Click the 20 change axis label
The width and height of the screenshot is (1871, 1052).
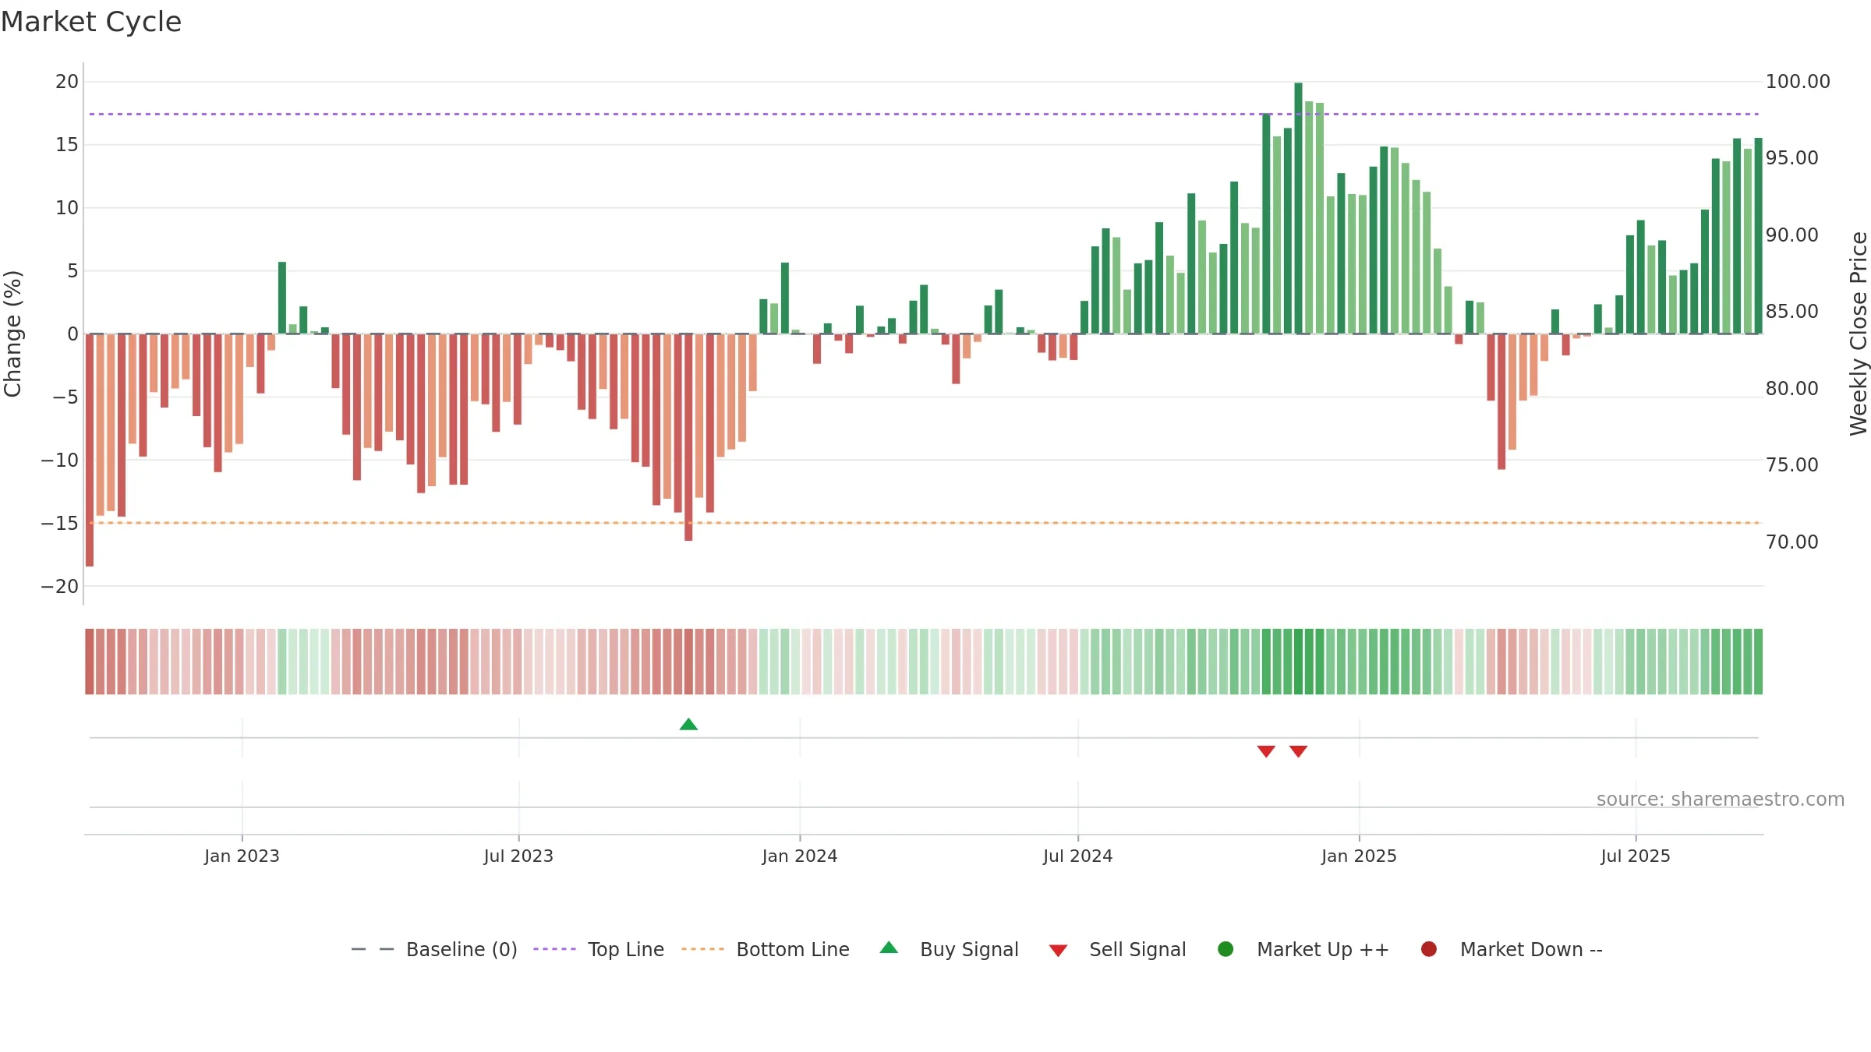[67, 81]
